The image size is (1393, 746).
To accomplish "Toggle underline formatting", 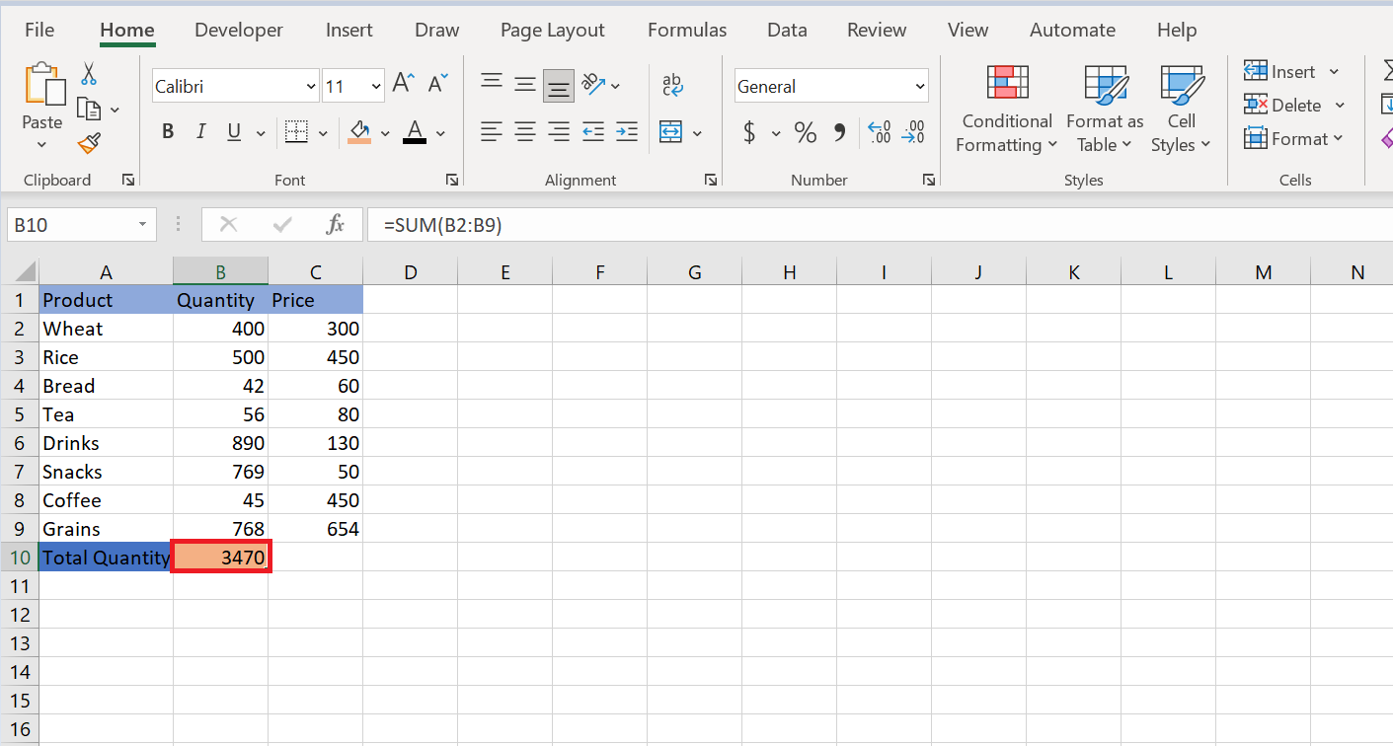I will click(234, 130).
